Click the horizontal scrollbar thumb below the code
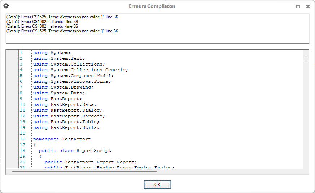This screenshot has height=193, width=315. (x=84, y=171)
